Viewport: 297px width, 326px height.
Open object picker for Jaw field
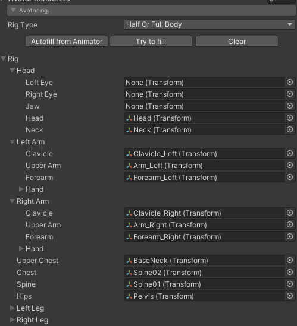click(x=290, y=106)
